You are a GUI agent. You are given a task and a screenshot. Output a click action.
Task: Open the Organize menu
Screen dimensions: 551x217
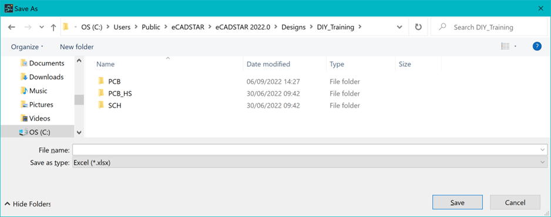click(27, 46)
